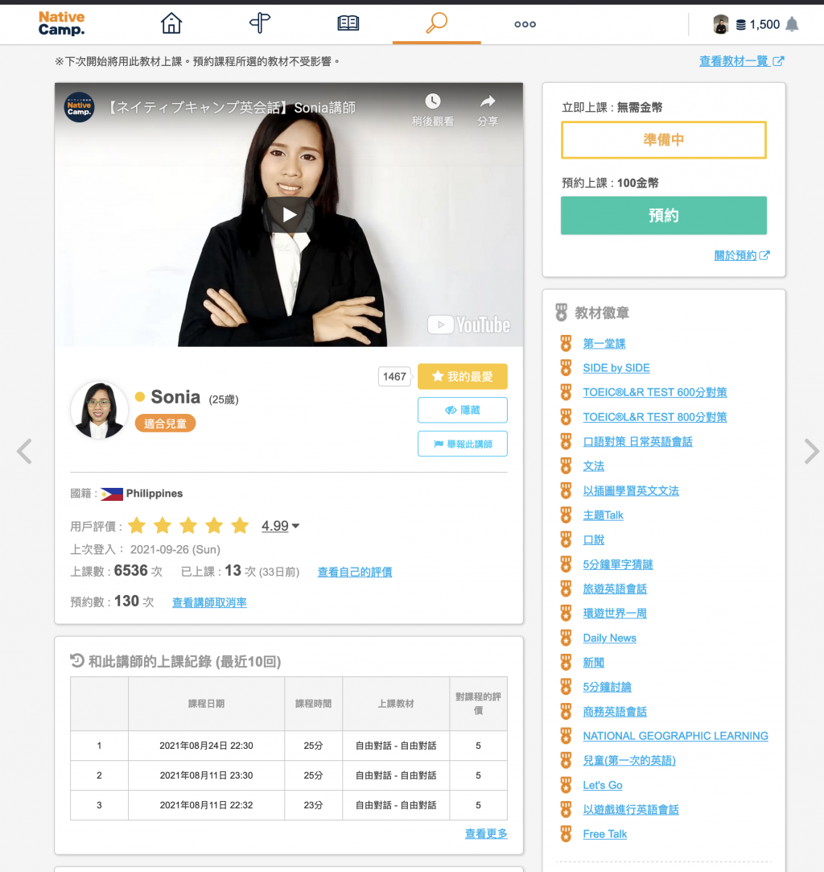Open 旅遊英語會話 link
Screen dimensions: 824x872
coord(615,589)
